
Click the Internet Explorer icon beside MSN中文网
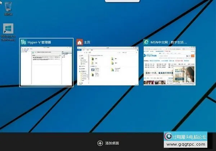click(146, 42)
